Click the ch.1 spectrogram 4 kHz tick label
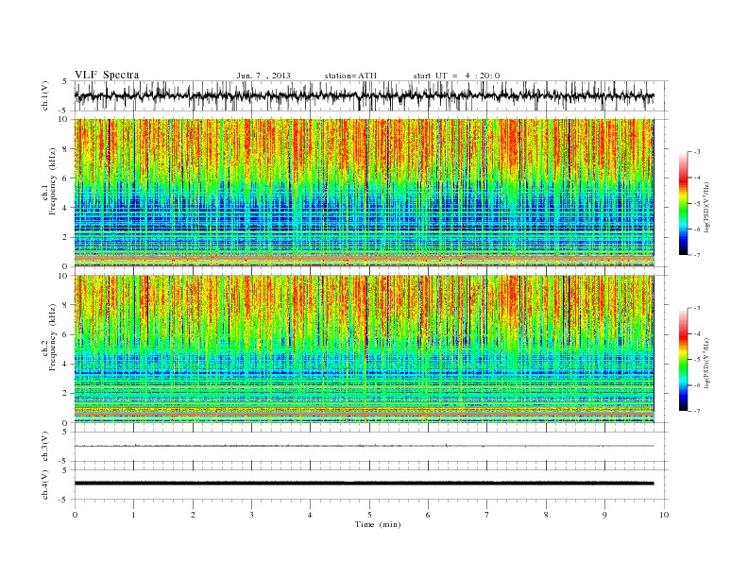 tap(66, 208)
